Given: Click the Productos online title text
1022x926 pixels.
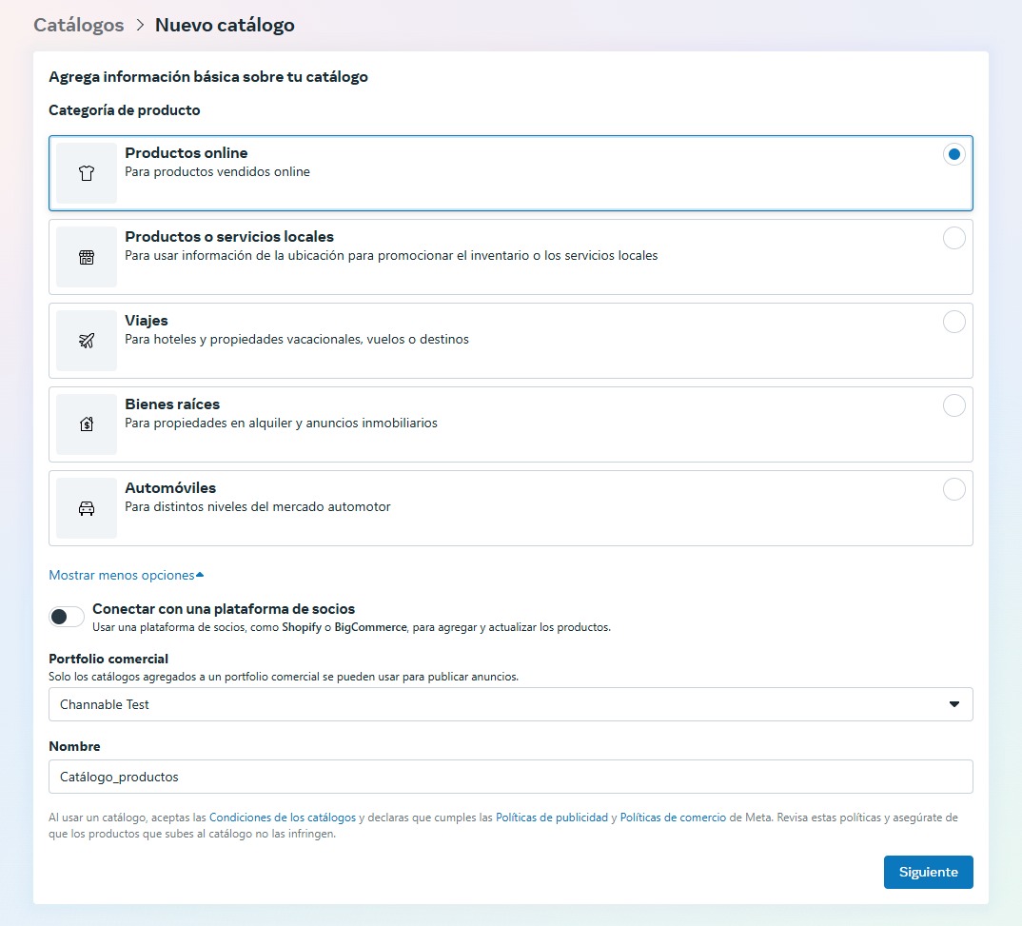Looking at the screenshot, I should (187, 153).
